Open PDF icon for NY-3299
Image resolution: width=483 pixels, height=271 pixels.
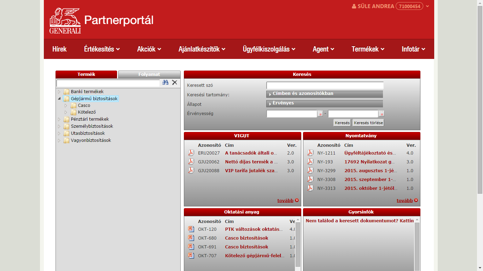point(310,170)
